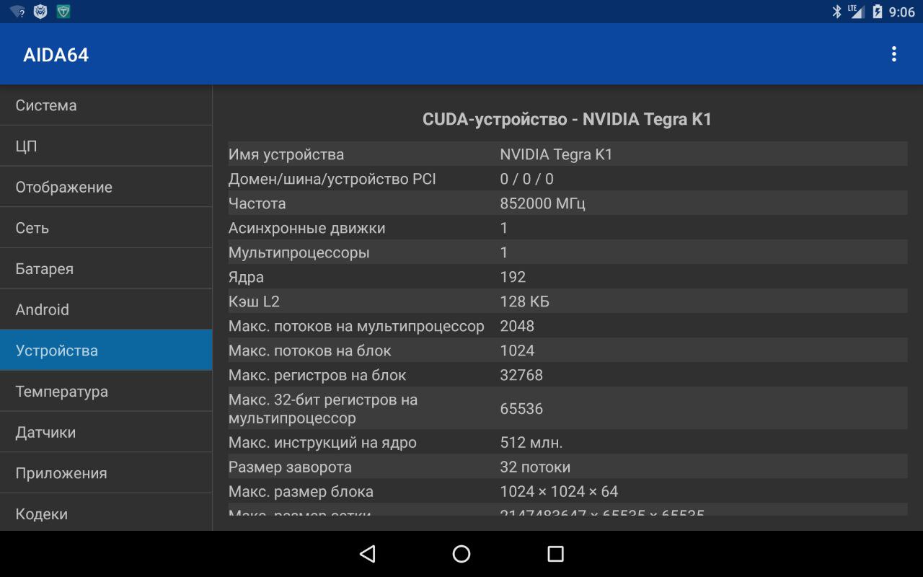Tap the value 1 for Асинхронные движки
Viewport: 923px width, 577px height.
(x=504, y=228)
